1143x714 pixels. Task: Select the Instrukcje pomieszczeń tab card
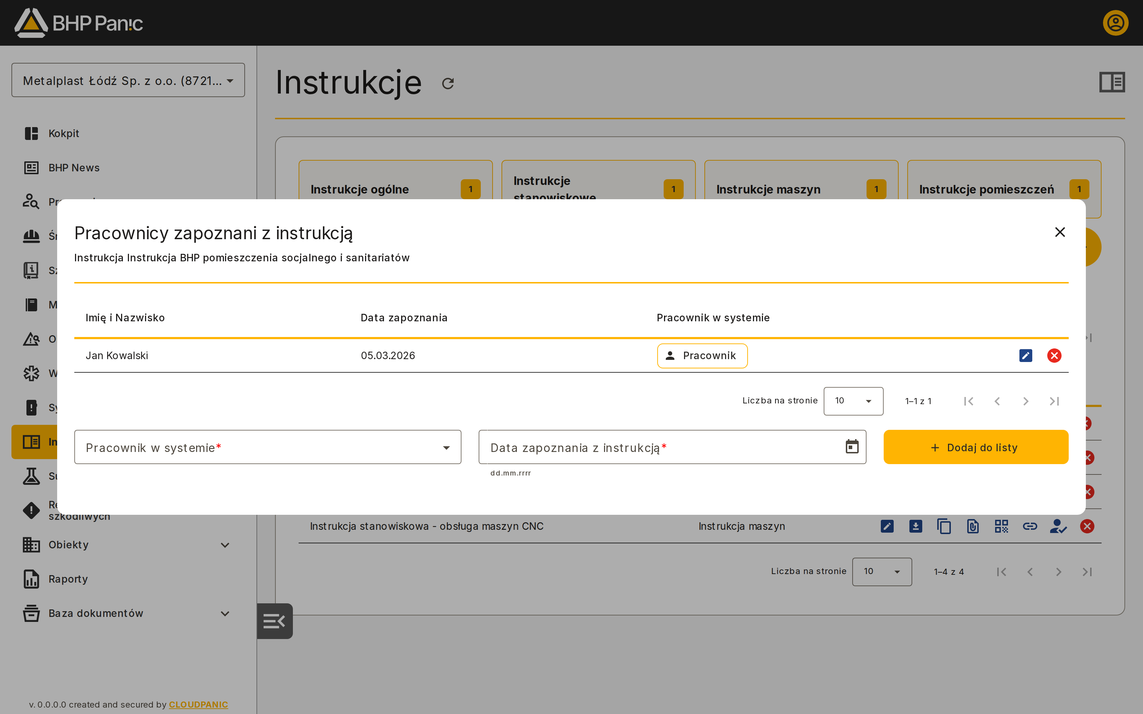(x=1004, y=189)
